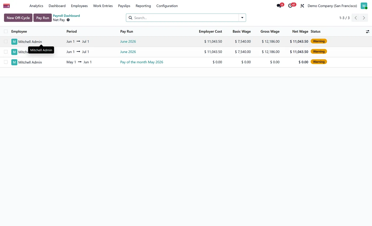Open the Analytics menu

(x=36, y=6)
